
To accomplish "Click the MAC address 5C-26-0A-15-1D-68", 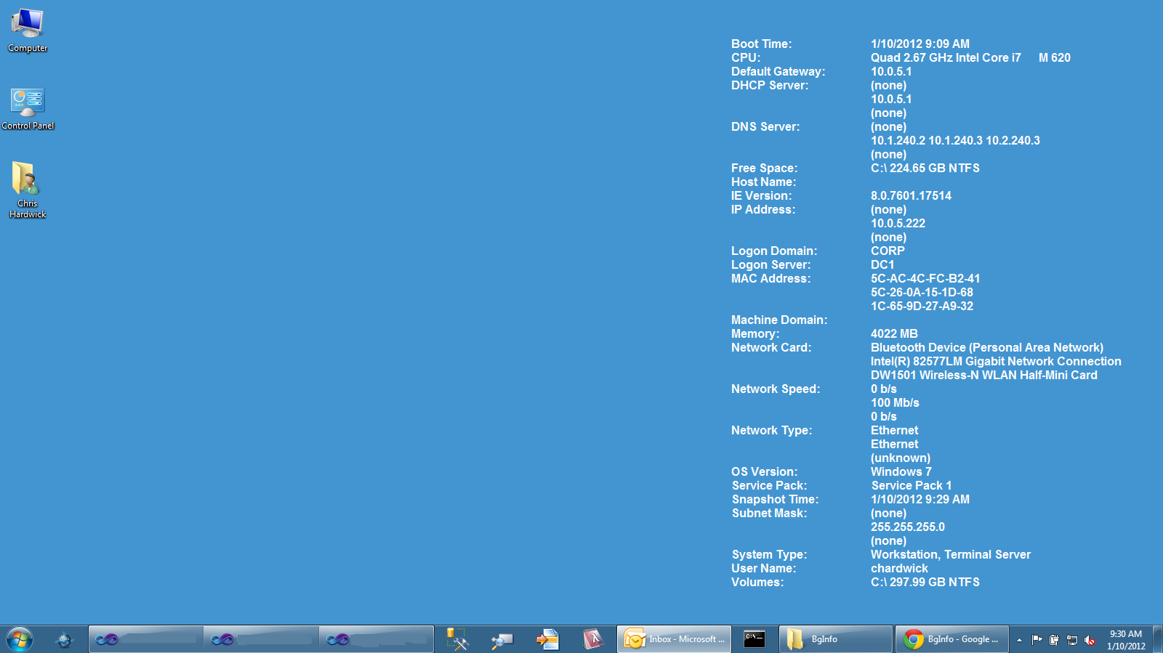I will coord(922,292).
